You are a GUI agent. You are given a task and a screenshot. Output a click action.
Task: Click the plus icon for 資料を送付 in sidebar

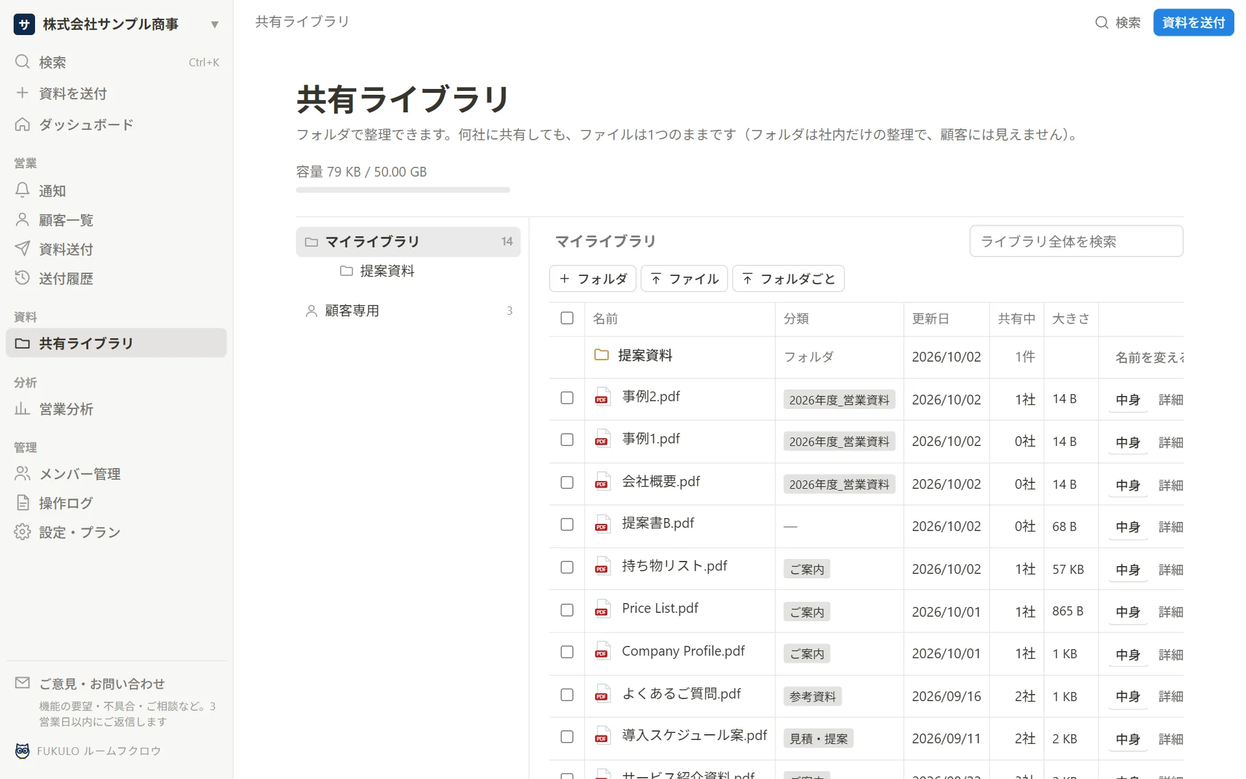(x=23, y=93)
